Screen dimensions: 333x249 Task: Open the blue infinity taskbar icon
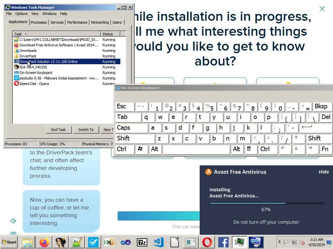click(126, 242)
